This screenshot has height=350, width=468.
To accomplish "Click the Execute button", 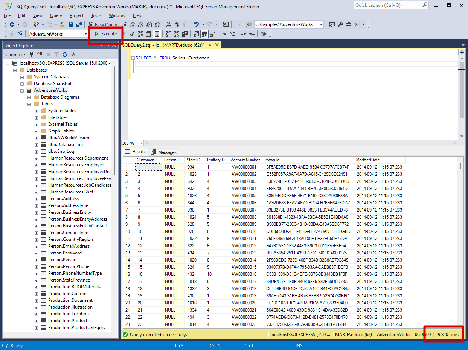I will point(106,34).
